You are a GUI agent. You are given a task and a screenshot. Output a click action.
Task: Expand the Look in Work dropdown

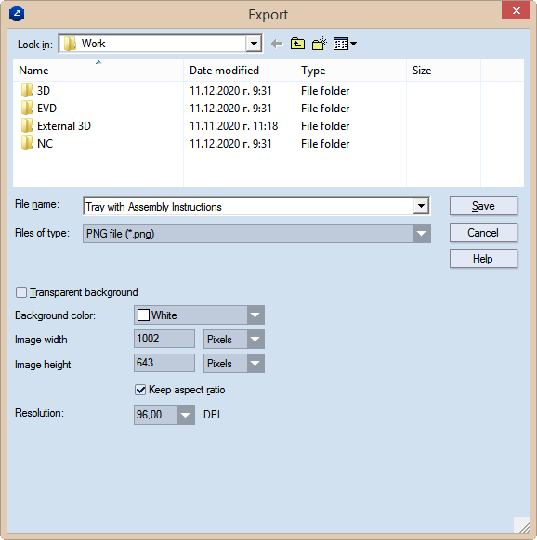point(254,44)
